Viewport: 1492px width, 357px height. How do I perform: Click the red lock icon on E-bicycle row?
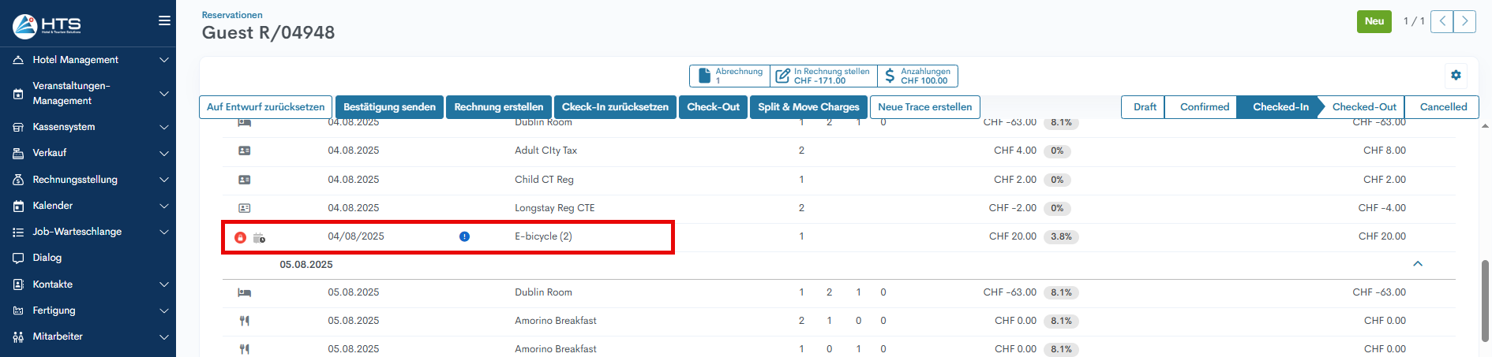pos(240,237)
